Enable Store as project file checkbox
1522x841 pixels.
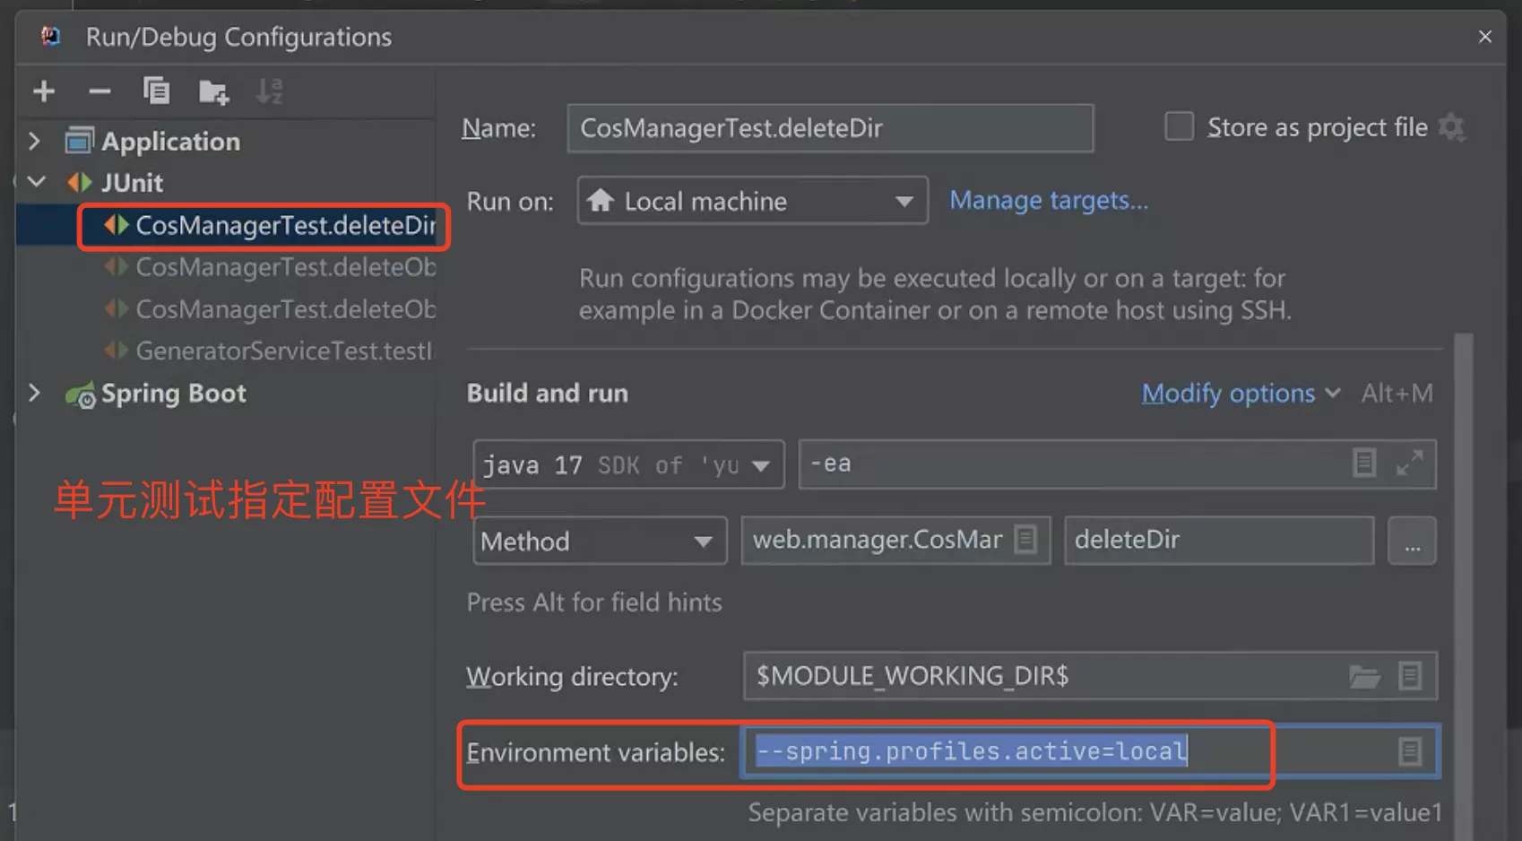click(x=1179, y=126)
